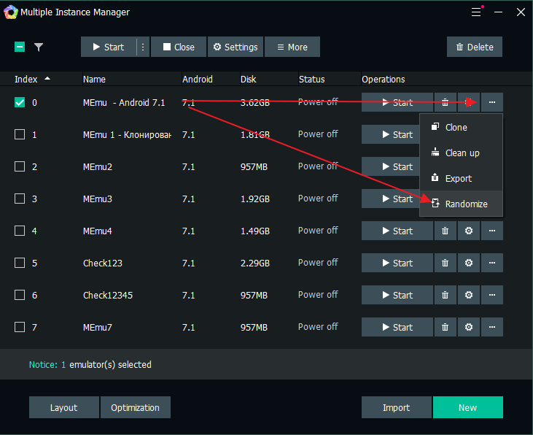Check the box for MEmu4 row
The height and width of the screenshot is (435, 533).
20,231
